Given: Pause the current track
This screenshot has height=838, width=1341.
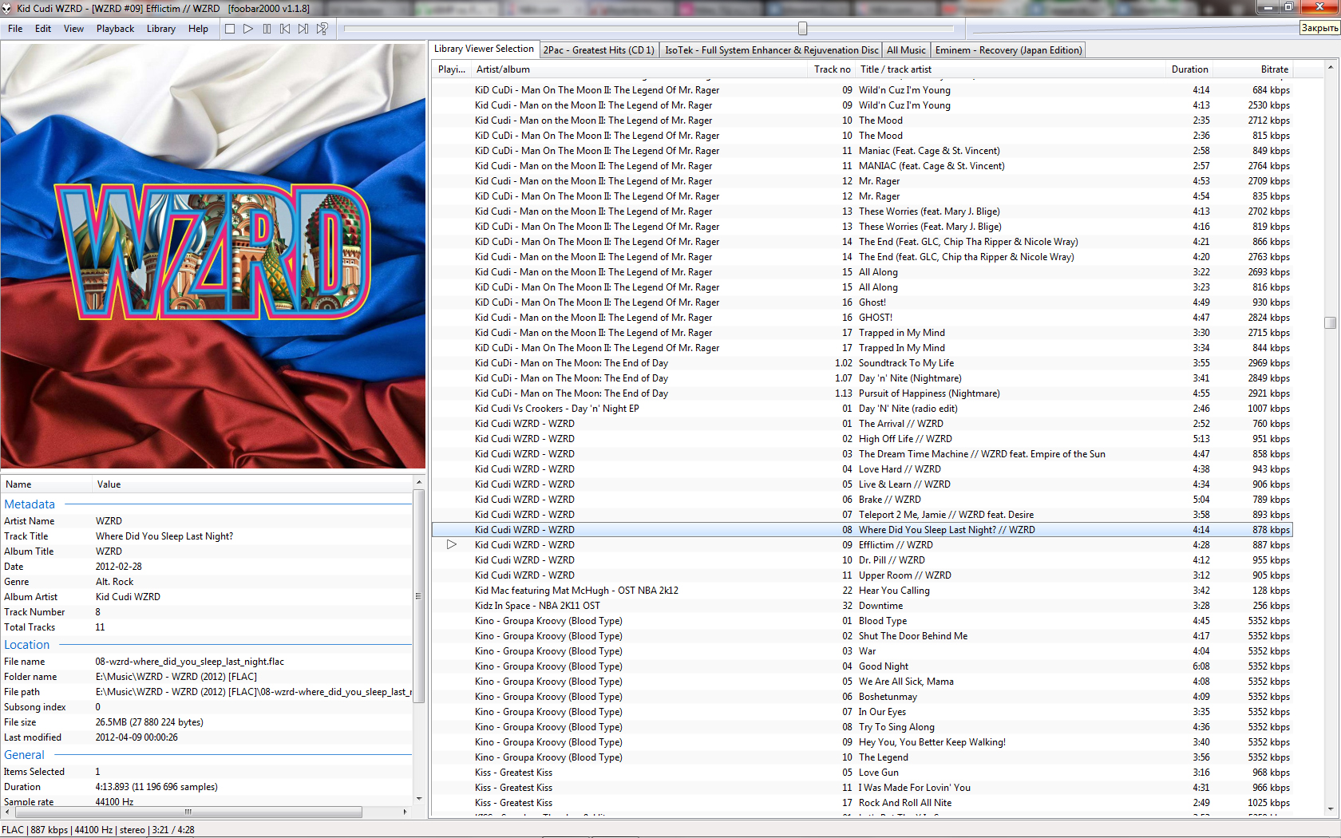Looking at the screenshot, I should point(267,29).
